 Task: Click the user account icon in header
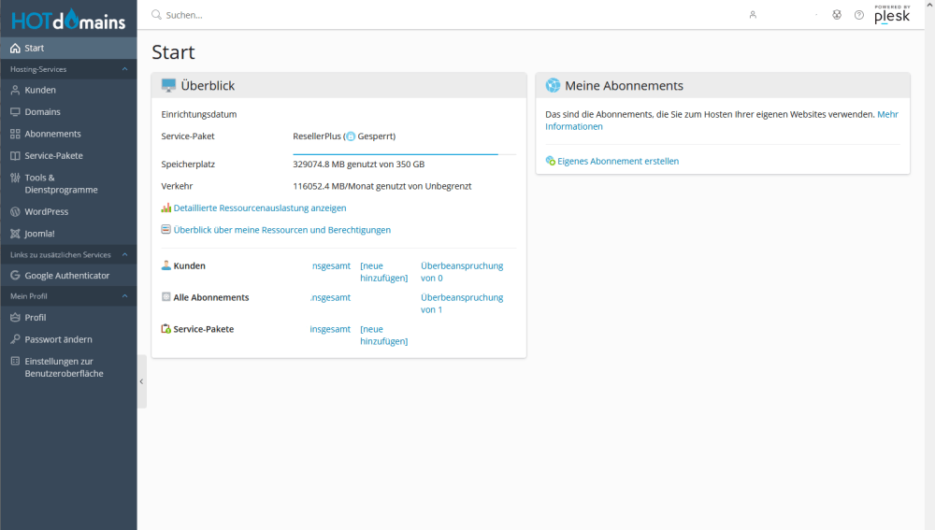[x=753, y=15]
